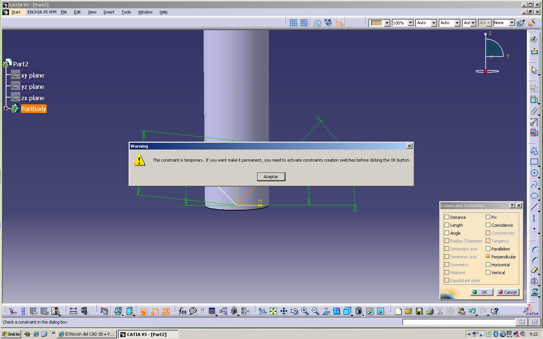Click the Painter brush icon
543x339 pixels.
coord(521,23)
